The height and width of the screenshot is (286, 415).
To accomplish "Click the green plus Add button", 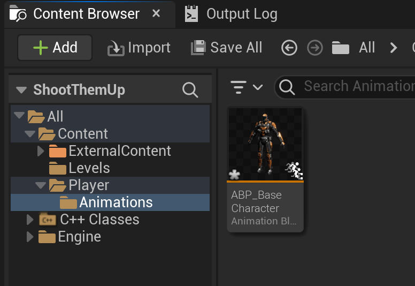I will tap(55, 48).
